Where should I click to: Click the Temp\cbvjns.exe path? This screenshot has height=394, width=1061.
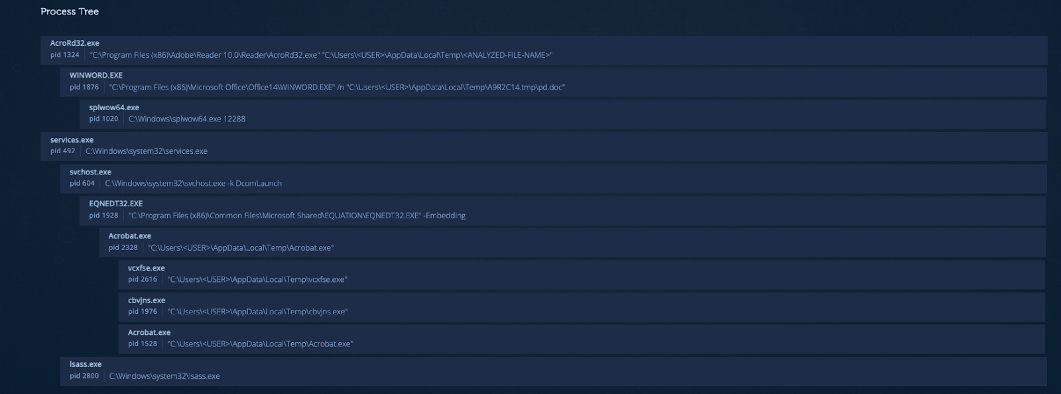pos(257,312)
